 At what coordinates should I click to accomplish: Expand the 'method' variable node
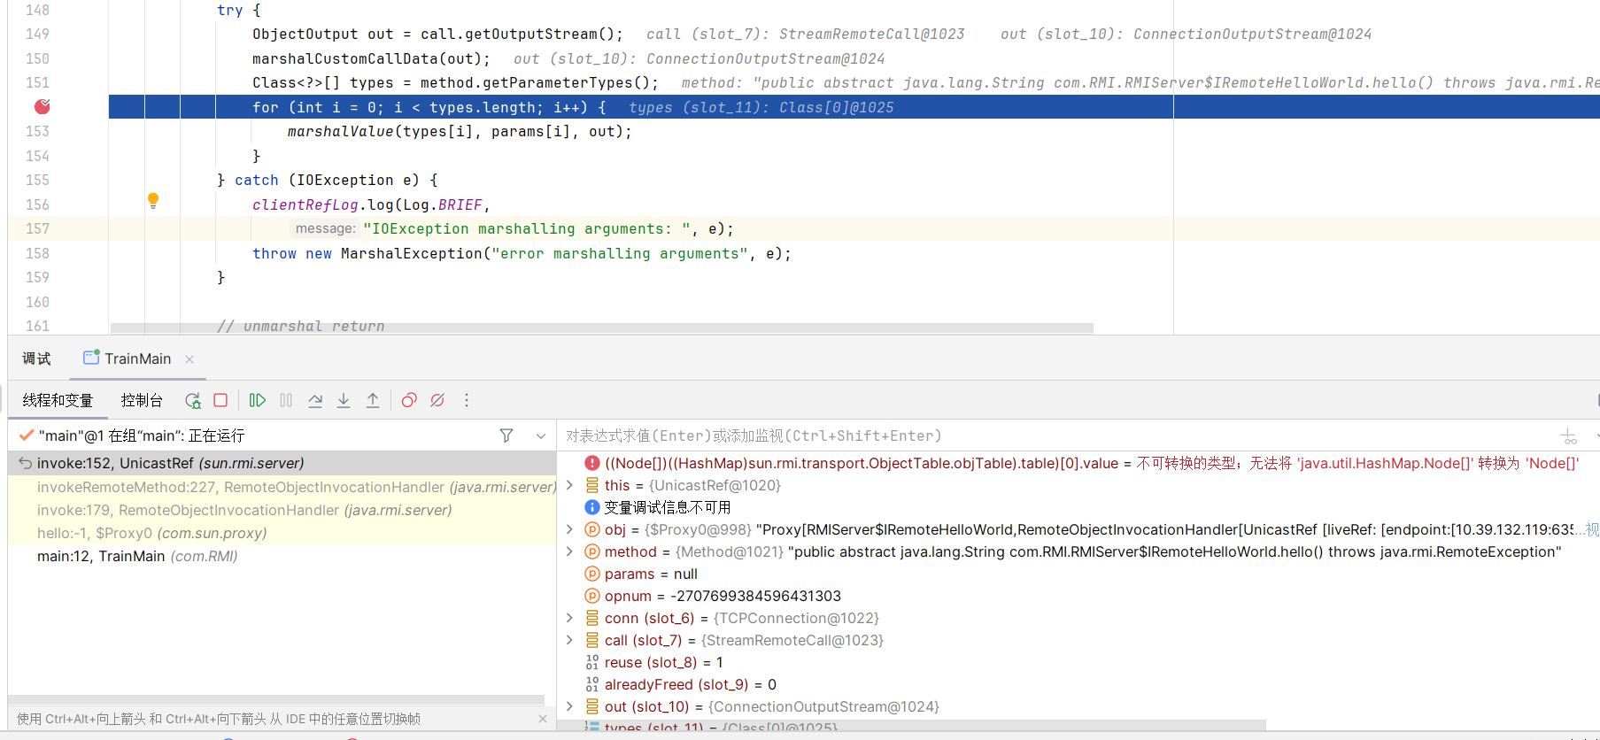[569, 551]
